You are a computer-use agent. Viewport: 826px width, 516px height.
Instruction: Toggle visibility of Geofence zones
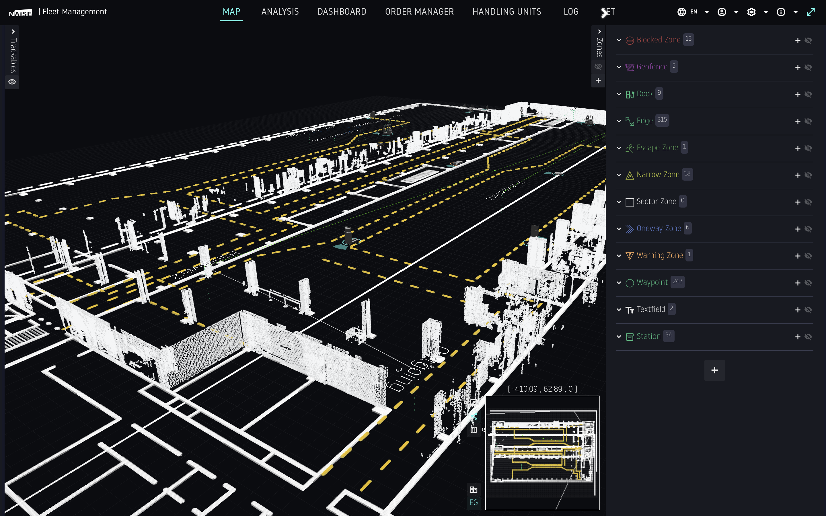(x=808, y=67)
